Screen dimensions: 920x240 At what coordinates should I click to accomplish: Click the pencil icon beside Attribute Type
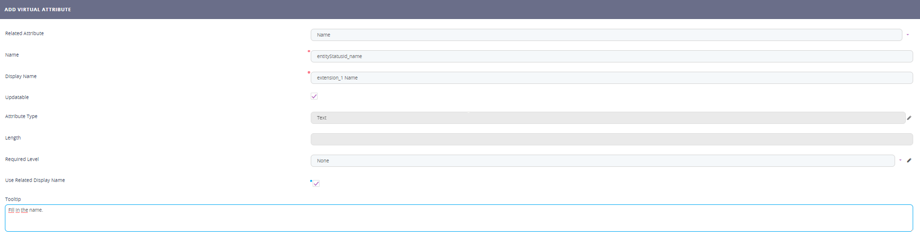[x=909, y=118]
